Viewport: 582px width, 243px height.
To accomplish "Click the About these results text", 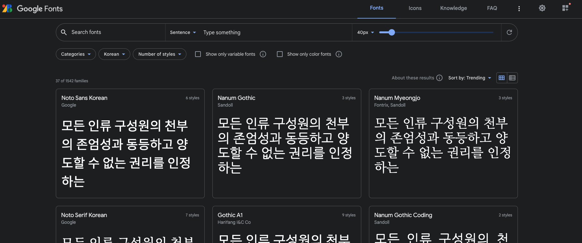I will (413, 78).
